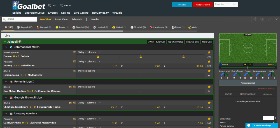Viewport: 280px width, 128px height.
Task: Click the Posesion gauge
Action: pyautogui.click(x=248, y=75)
